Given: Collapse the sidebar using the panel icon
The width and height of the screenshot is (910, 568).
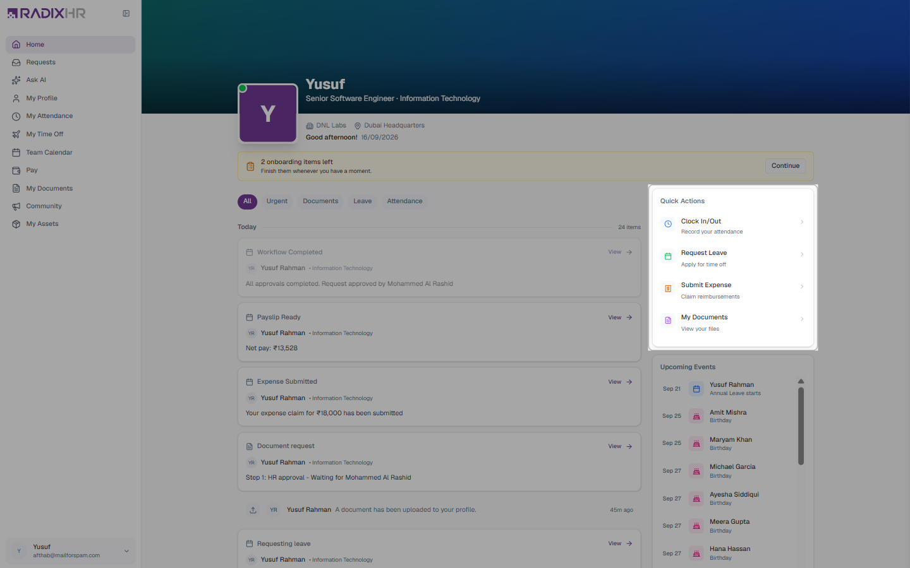Looking at the screenshot, I should pyautogui.click(x=126, y=13).
